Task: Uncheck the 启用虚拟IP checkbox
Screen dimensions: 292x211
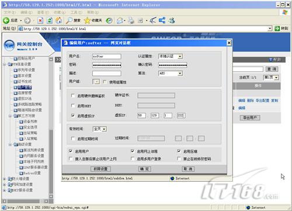Action: tap(73, 116)
